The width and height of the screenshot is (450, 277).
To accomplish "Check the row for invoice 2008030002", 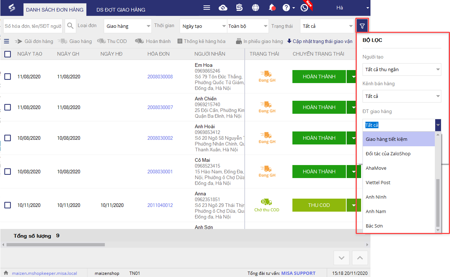I will pyautogui.click(x=8, y=138).
